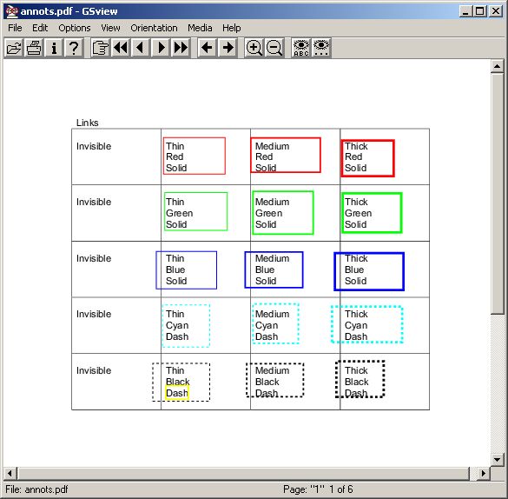
Task: Advance to the next page arrow
Action: pyautogui.click(x=161, y=48)
